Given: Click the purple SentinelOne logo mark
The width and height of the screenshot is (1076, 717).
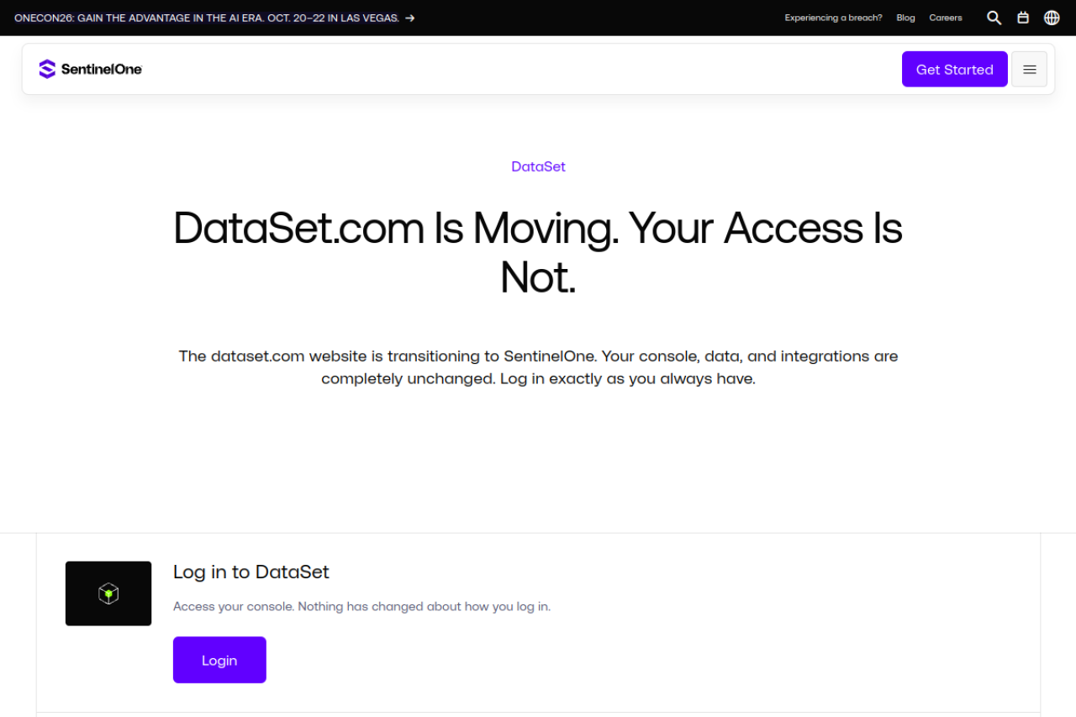Looking at the screenshot, I should point(47,69).
